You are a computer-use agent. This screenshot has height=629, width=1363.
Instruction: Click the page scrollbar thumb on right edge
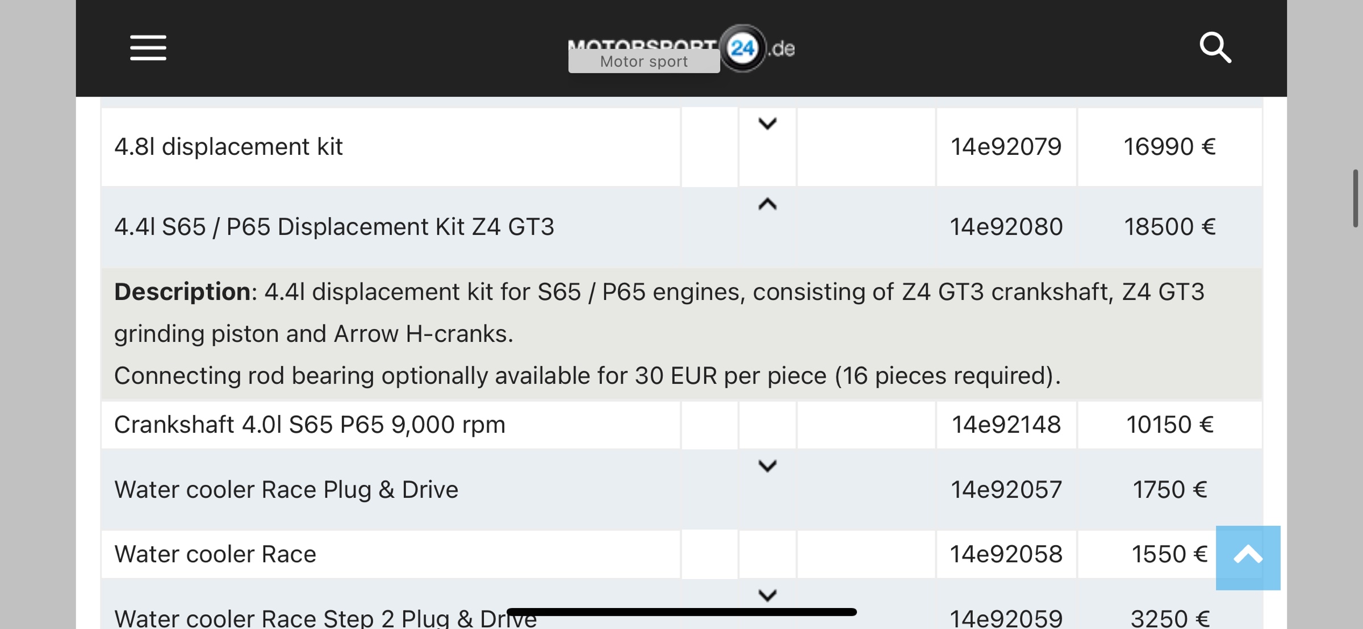[x=1356, y=198]
